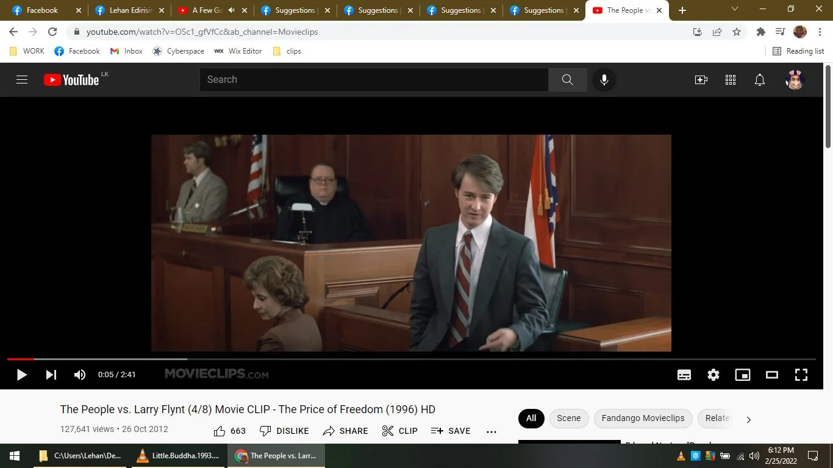Screen dimensions: 833x468
Task: Switch to the Lehan Edirisin tab
Action: click(129, 10)
